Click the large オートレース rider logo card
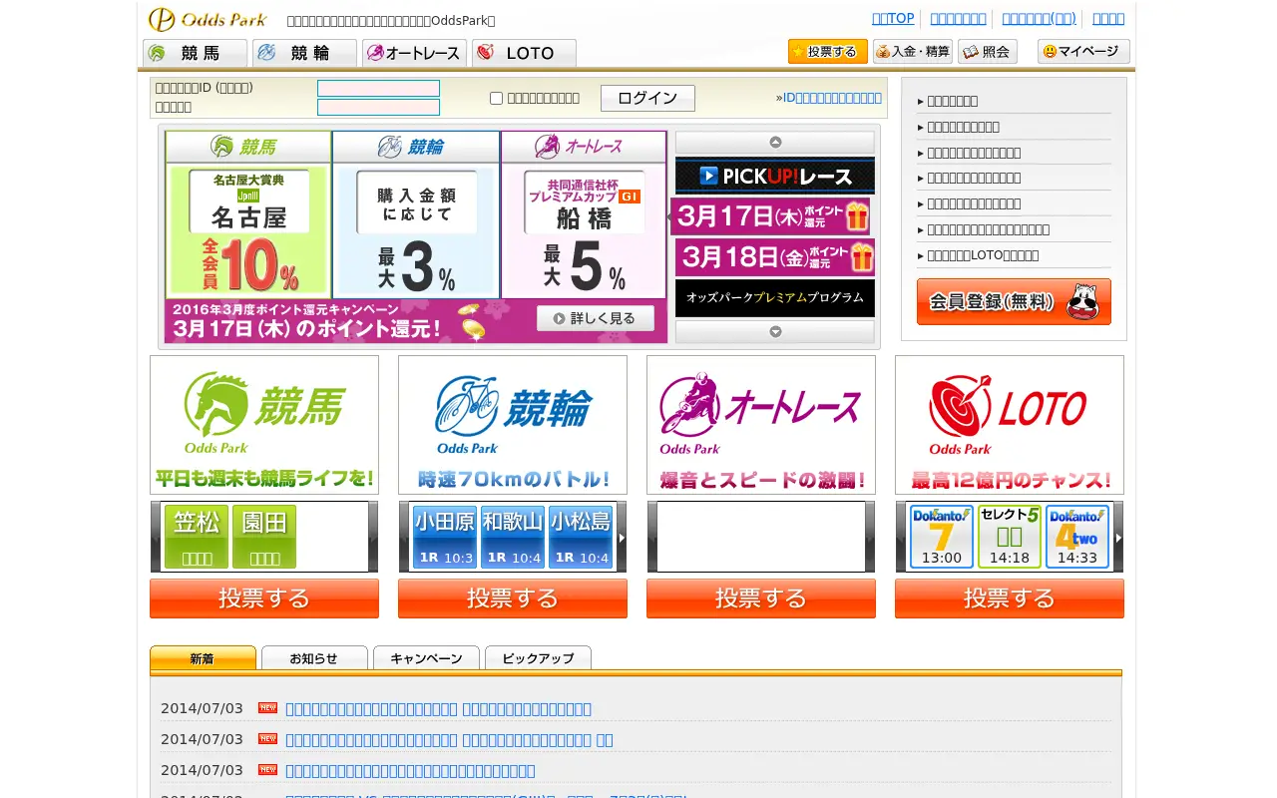This screenshot has height=798, width=1277. point(761,425)
